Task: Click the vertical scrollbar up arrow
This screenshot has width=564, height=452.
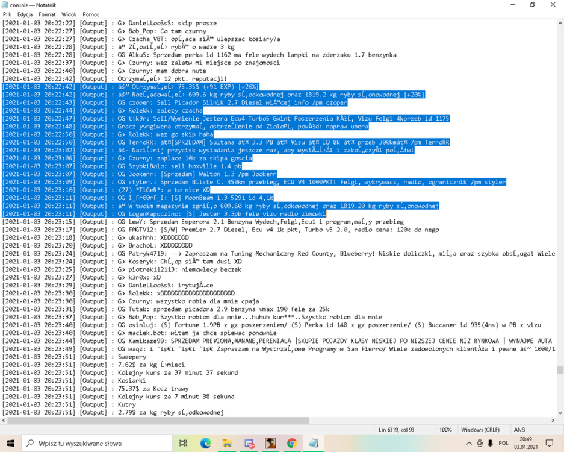Action: [560, 23]
